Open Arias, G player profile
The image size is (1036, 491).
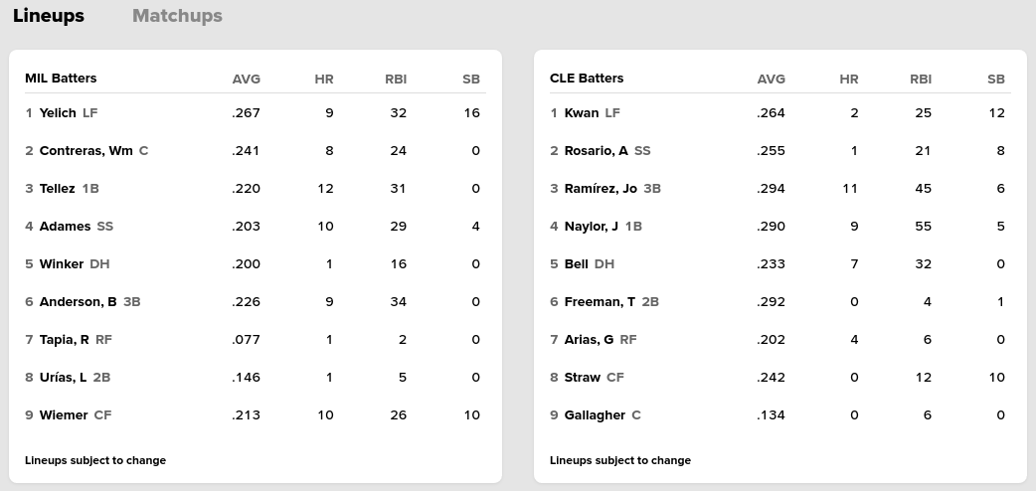point(589,340)
